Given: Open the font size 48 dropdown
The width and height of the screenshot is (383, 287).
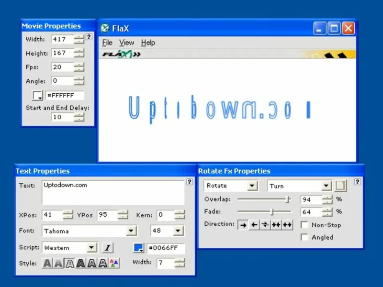Looking at the screenshot, I should (x=178, y=231).
